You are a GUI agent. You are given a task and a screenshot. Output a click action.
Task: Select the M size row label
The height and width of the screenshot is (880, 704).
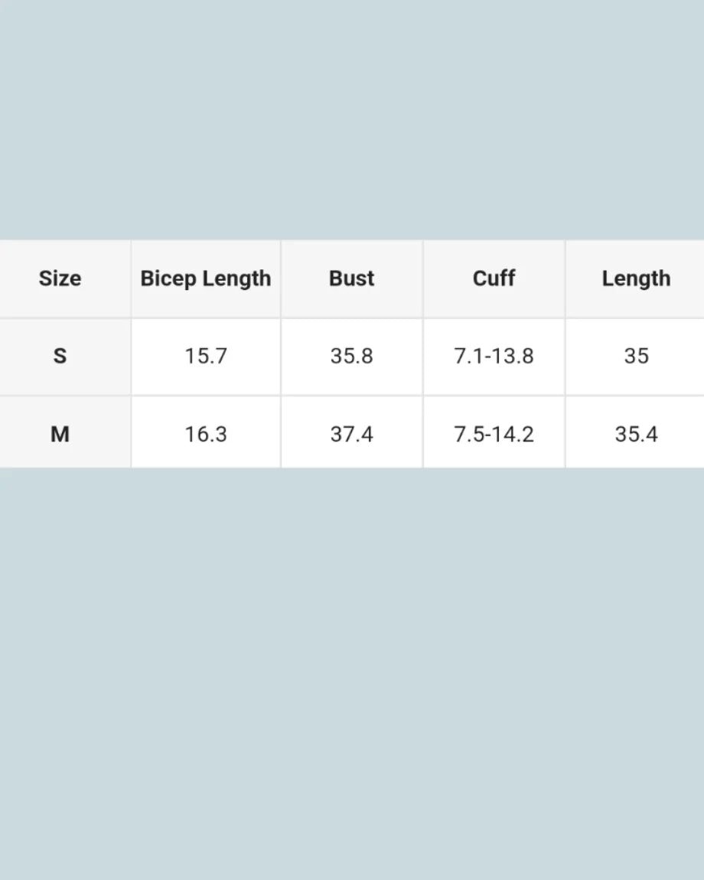60,434
